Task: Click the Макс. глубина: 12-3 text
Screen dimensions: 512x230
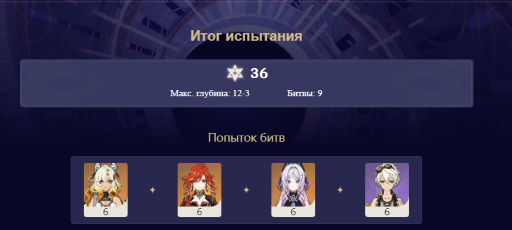Action: click(x=210, y=93)
